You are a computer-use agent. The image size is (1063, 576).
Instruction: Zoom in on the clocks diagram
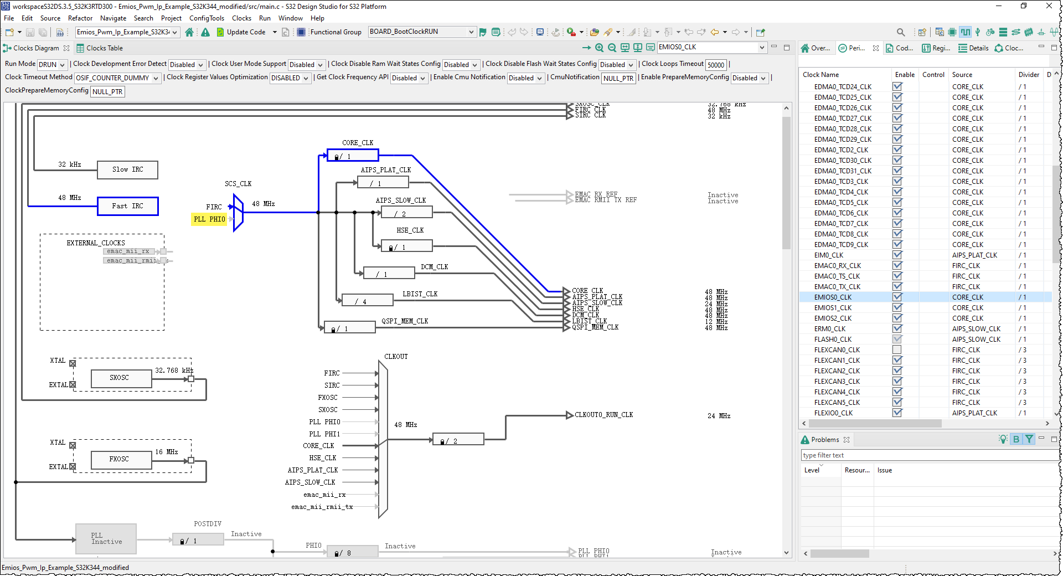[x=600, y=48]
